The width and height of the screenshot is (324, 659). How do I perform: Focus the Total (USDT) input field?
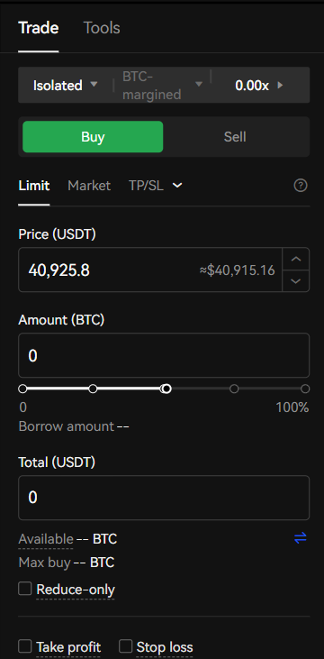(164, 498)
